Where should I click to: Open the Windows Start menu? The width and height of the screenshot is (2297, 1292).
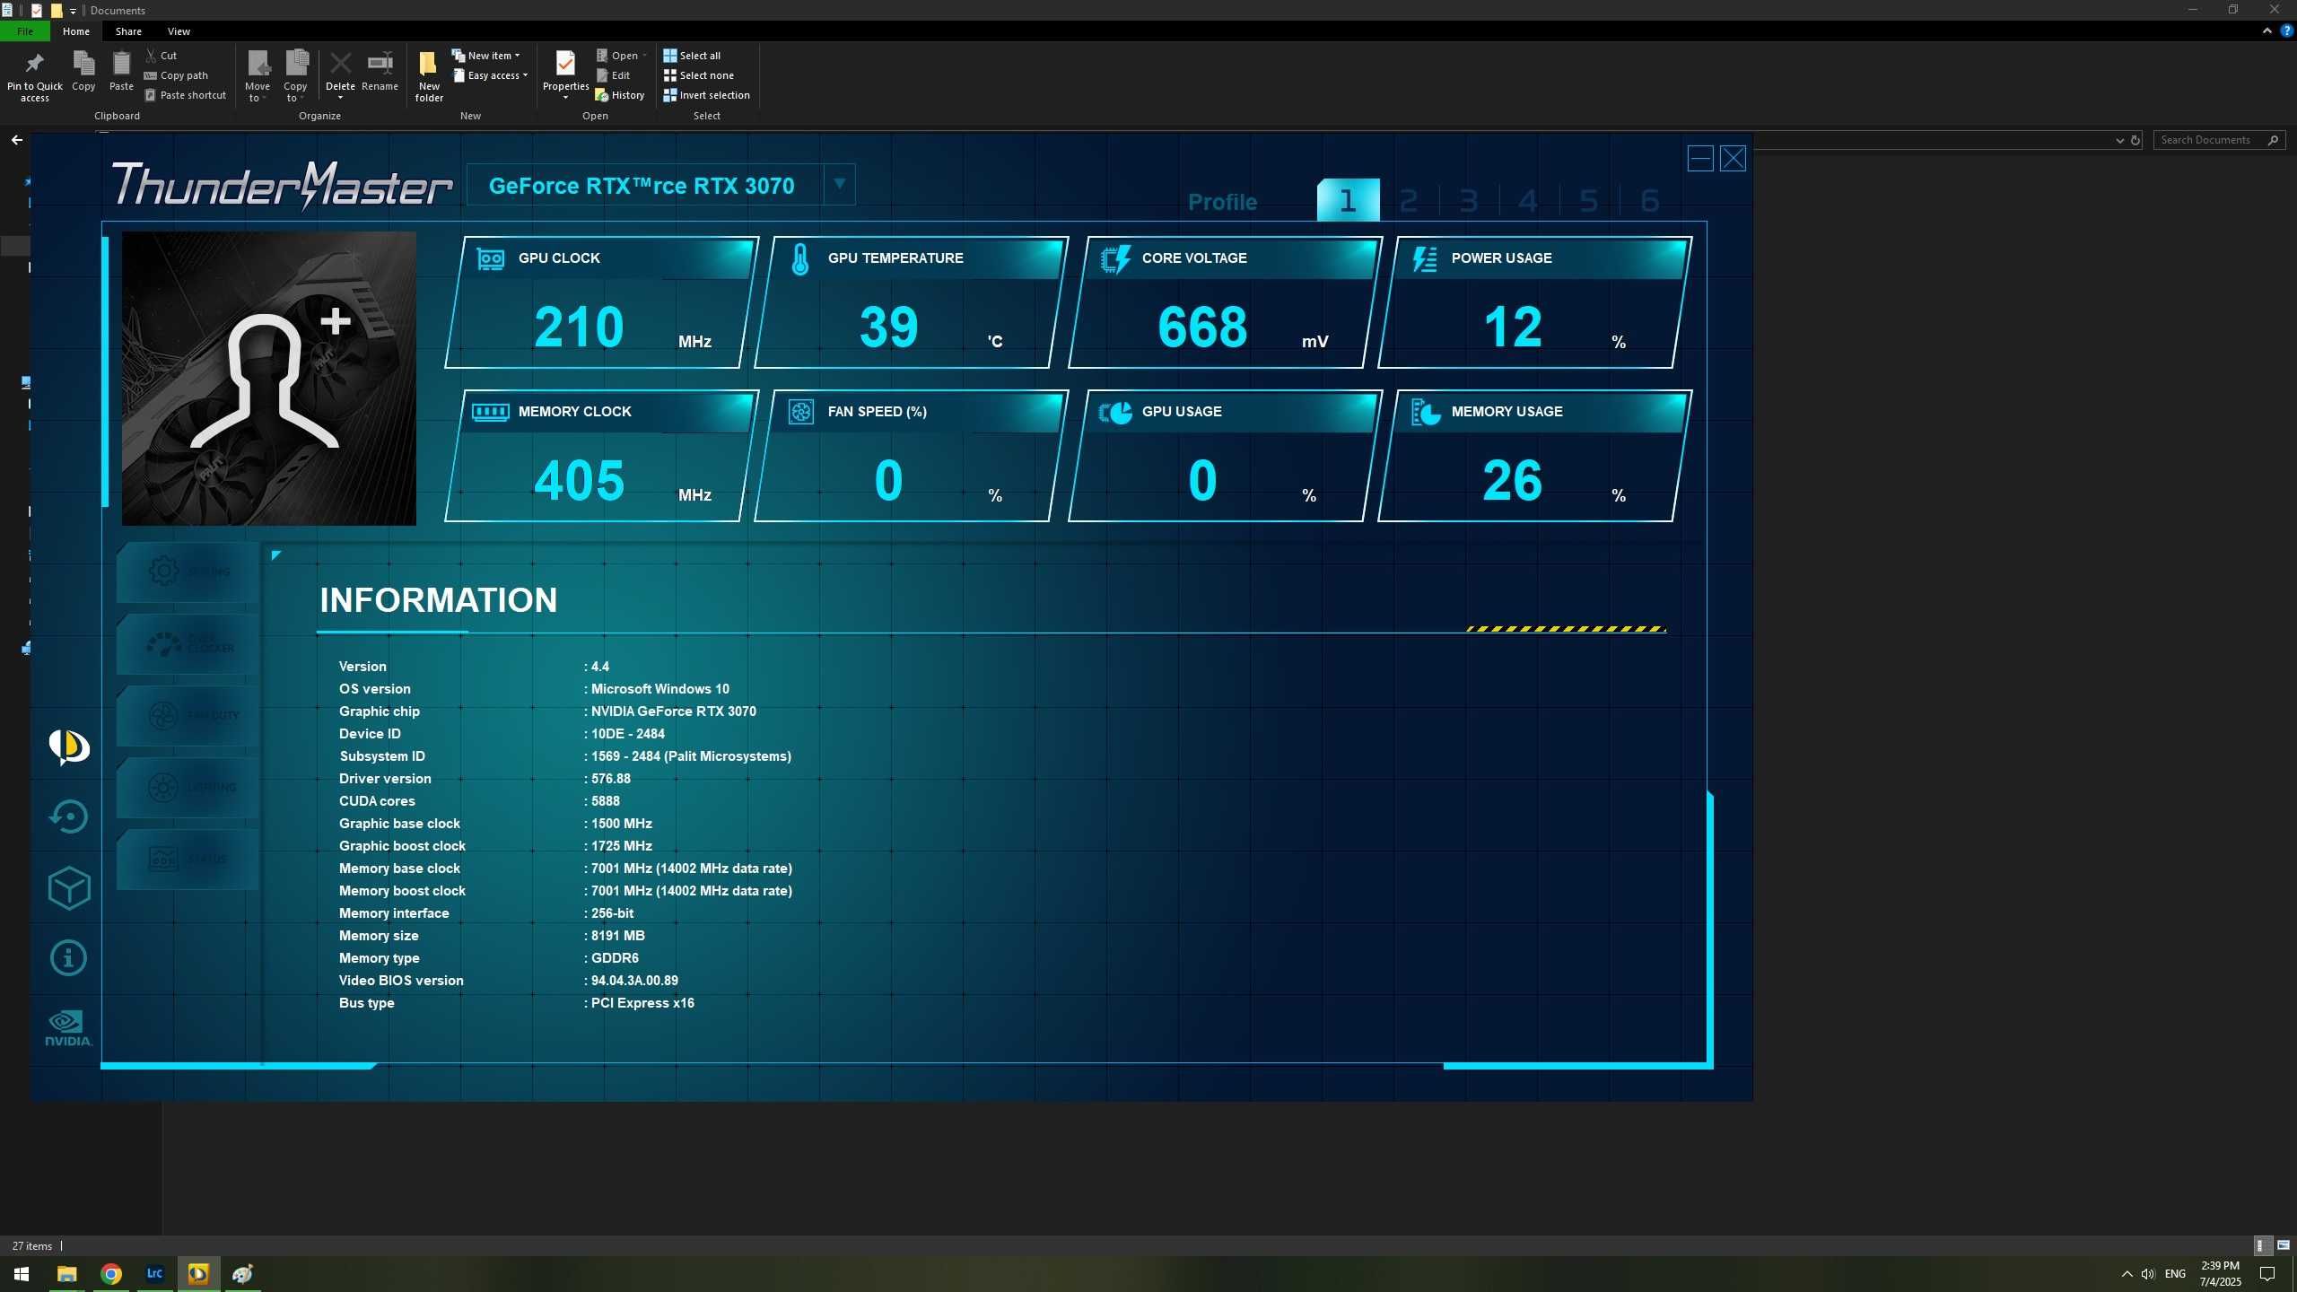pos(22,1274)
